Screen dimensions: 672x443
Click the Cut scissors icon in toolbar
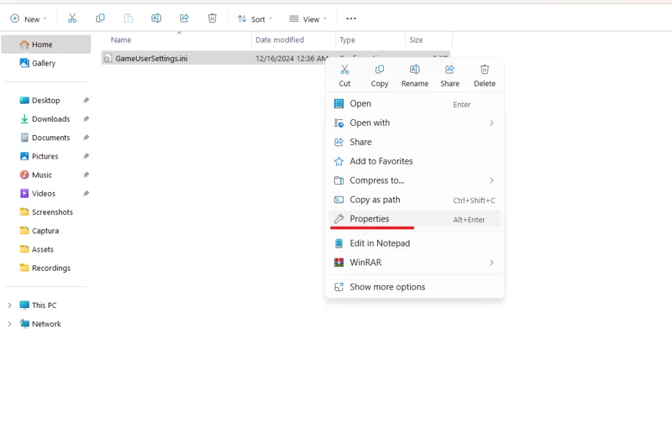[x=72, y=18]
